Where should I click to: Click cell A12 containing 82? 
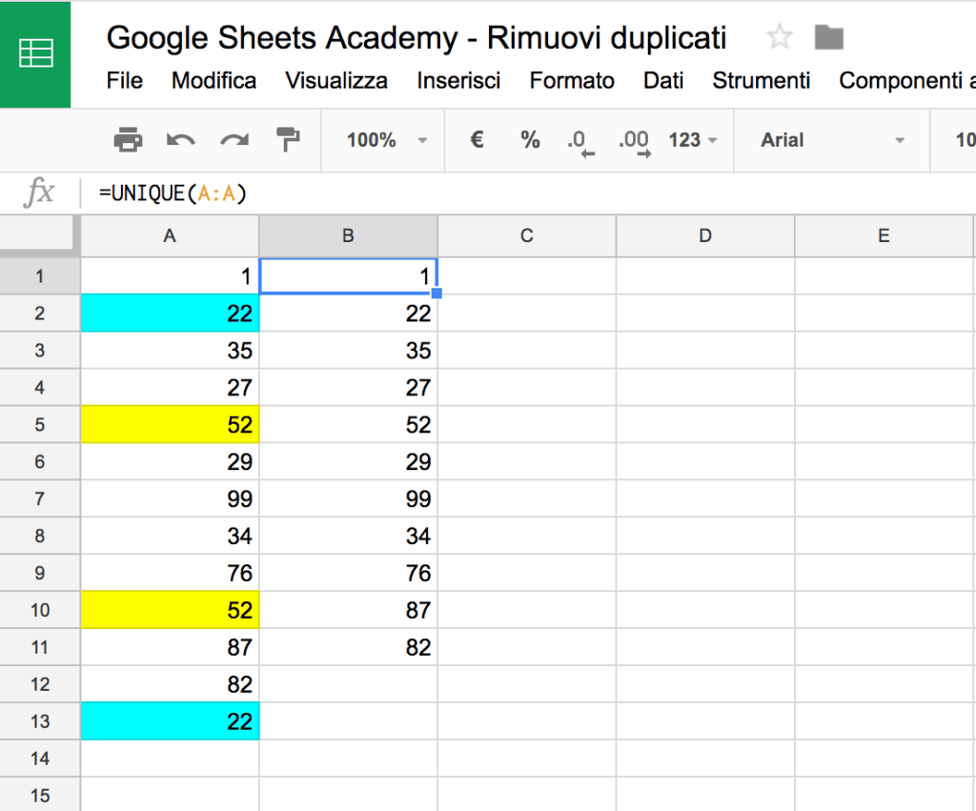point(170,684)
